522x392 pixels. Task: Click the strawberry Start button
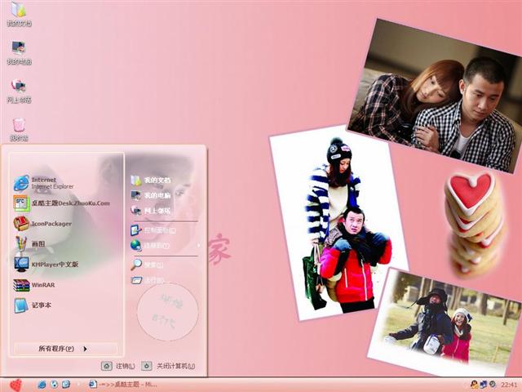15,384
